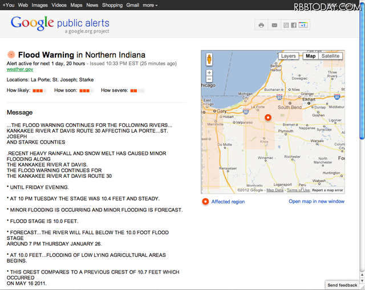Click the Affected region link
The height and width of the screenshot is (290, 365).
228,202
